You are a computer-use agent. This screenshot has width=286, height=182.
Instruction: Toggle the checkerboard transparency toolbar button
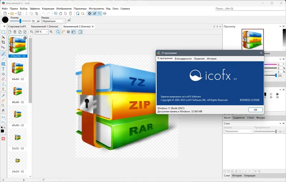click(90, 14)
